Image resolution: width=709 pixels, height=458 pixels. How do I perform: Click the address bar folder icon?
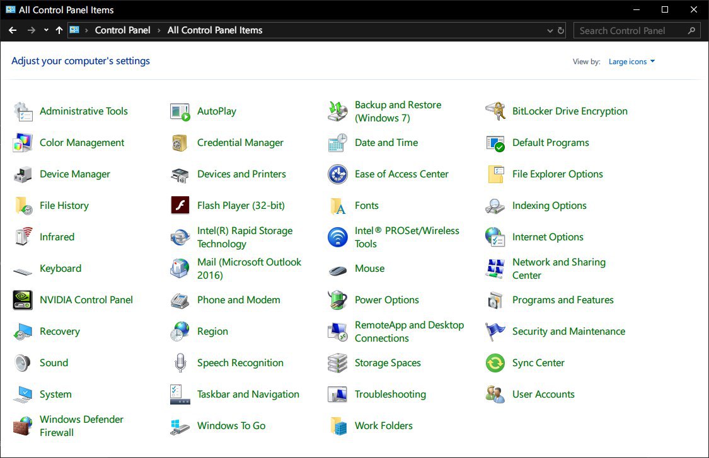pos(74,30)
